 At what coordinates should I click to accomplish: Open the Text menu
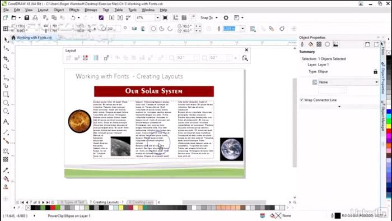point(106,10)
